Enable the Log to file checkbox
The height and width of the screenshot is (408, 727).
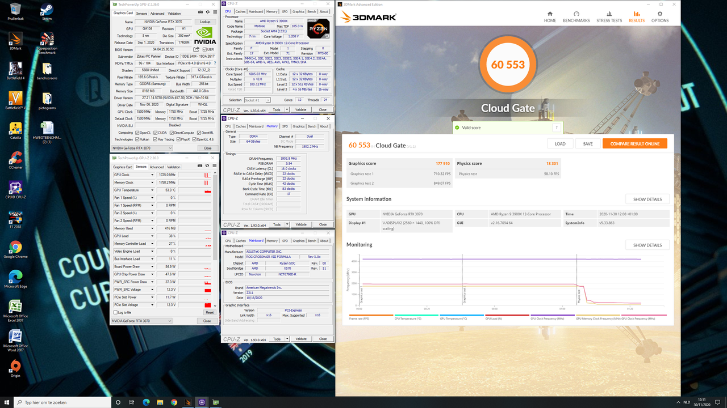click(115, 312)
